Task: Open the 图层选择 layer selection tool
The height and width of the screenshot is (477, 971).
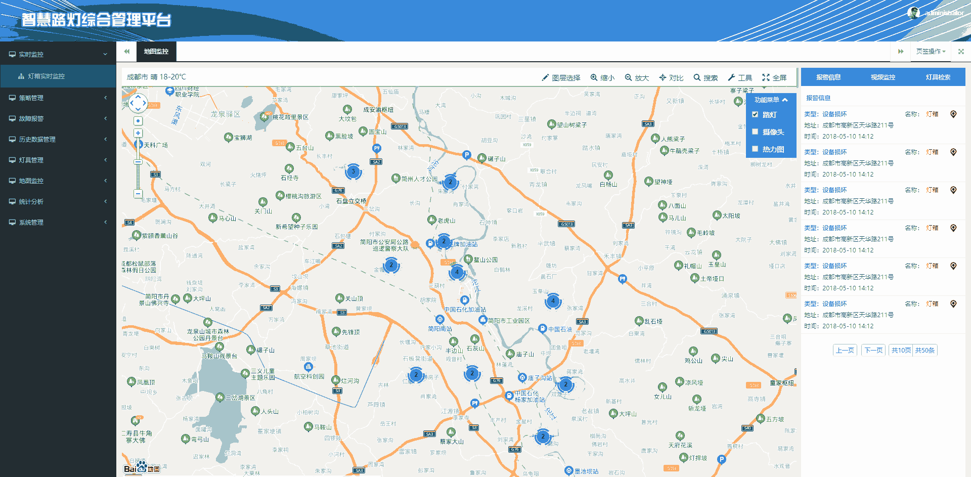Action: [x=561, y=77]
